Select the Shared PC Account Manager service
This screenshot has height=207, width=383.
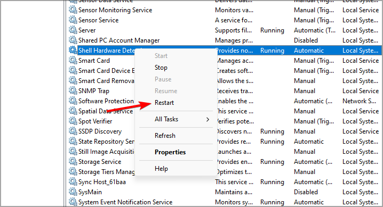[x=119, y=40]
